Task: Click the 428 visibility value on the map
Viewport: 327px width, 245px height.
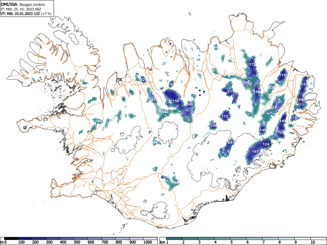Action: point(272,87)
